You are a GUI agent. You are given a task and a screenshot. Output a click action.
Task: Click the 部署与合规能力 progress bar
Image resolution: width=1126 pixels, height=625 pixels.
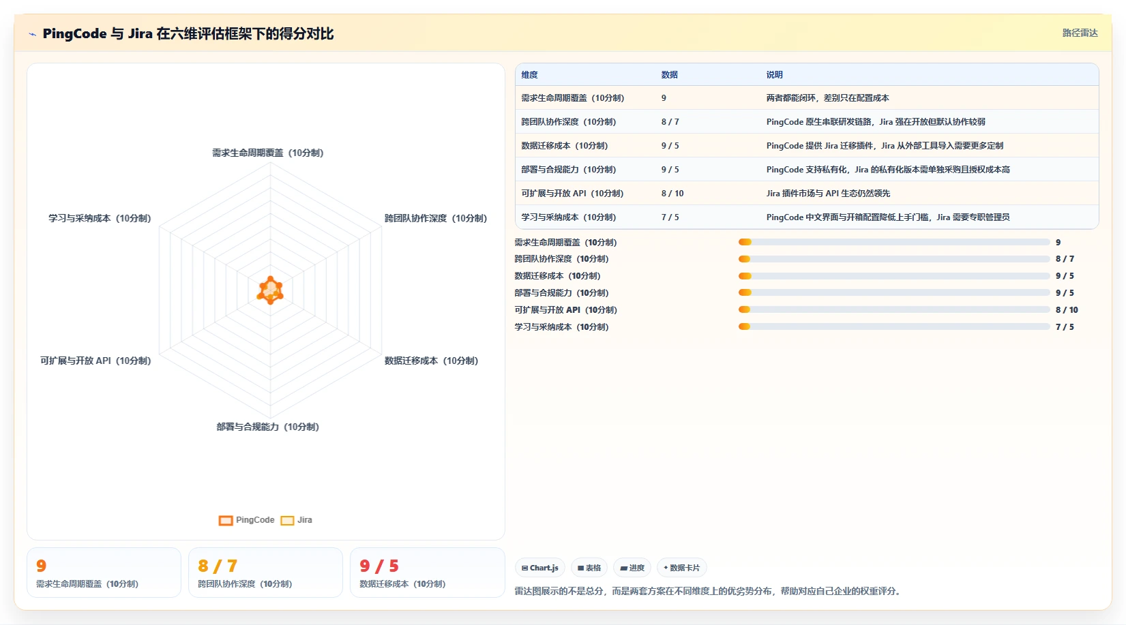(894, 293)
